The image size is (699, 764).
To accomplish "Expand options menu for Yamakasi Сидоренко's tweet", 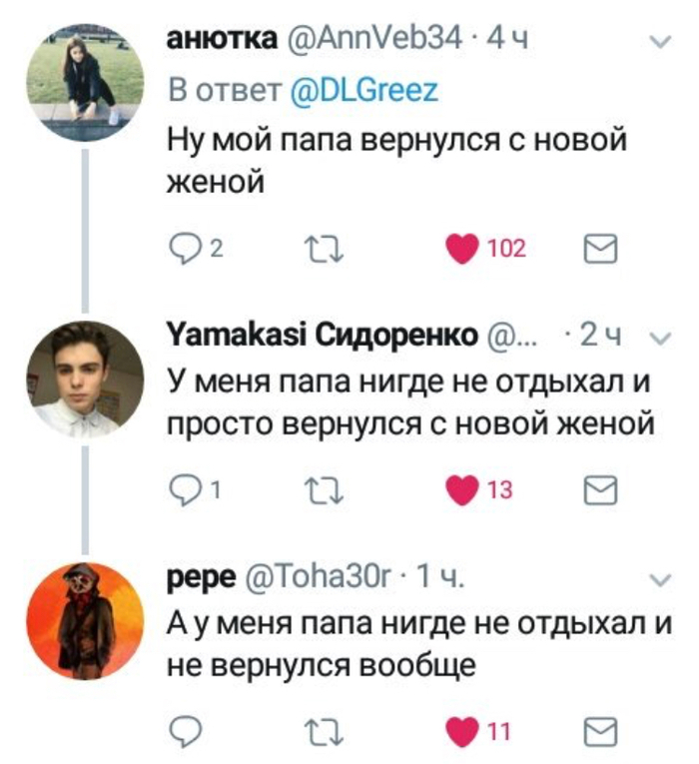I will point(659,339).
